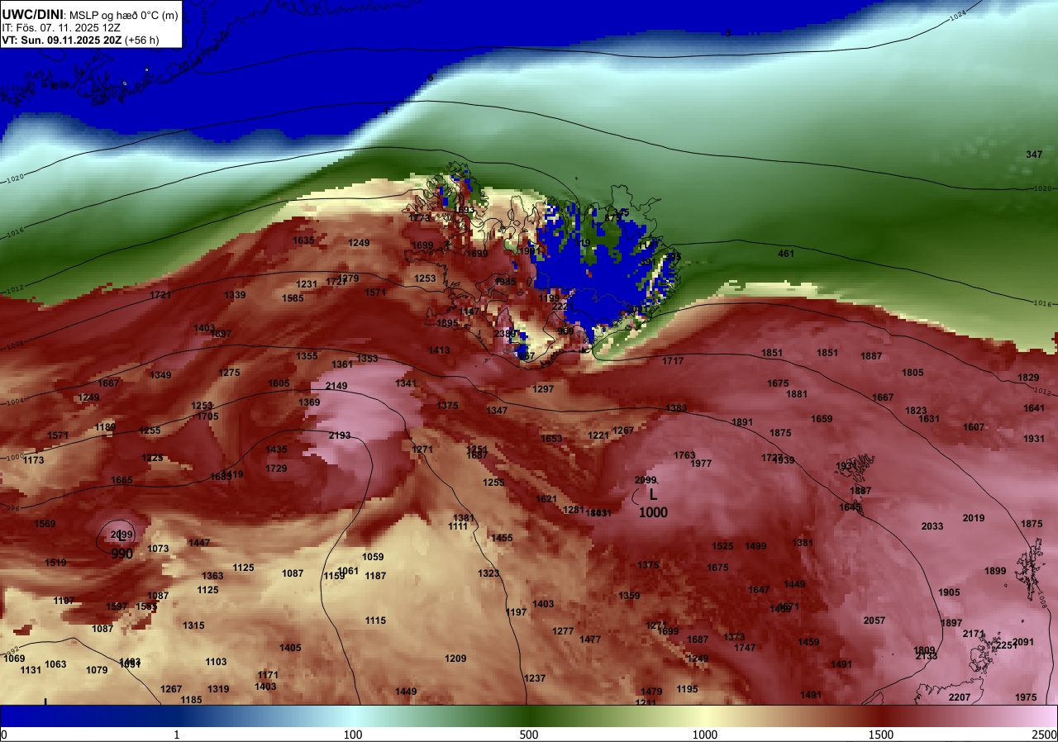This screenshot has width=1058, height=742.
Task: Click the 1339 height value
Action: click(x=235, y=295)
